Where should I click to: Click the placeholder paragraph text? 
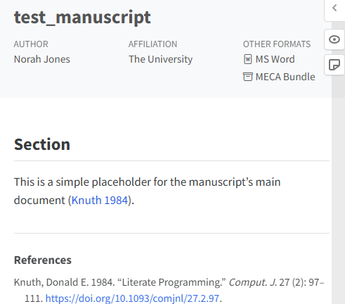tap(147, 191)
